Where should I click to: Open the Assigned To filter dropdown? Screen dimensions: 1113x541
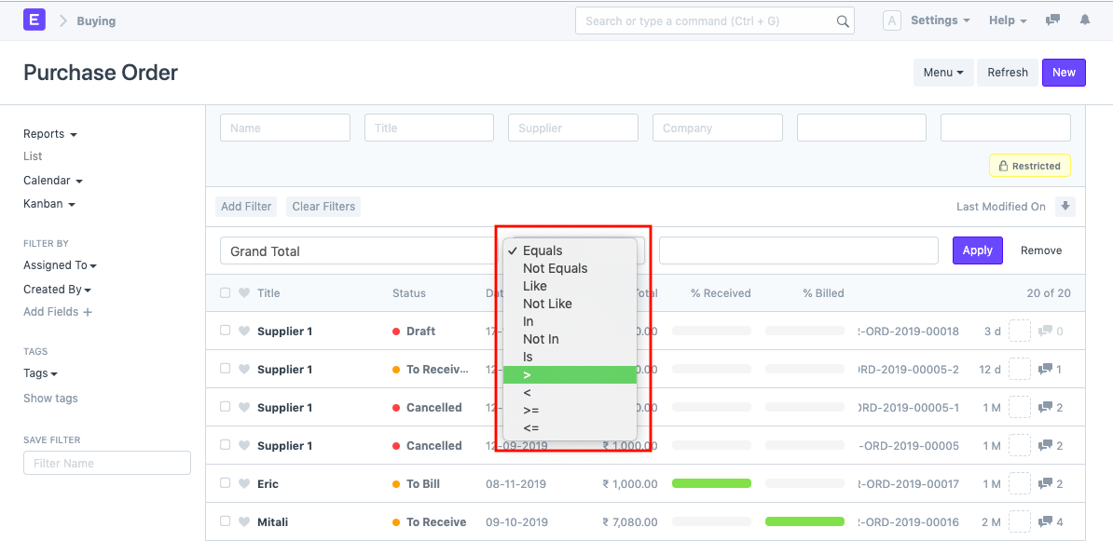point(60,265)
